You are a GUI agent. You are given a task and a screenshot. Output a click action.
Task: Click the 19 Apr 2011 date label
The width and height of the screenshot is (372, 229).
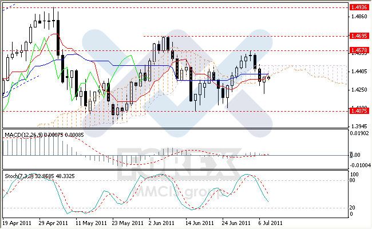(17, 223)
